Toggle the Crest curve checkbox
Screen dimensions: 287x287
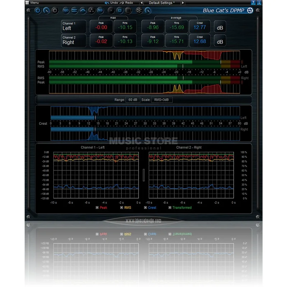tap(145, 208)
